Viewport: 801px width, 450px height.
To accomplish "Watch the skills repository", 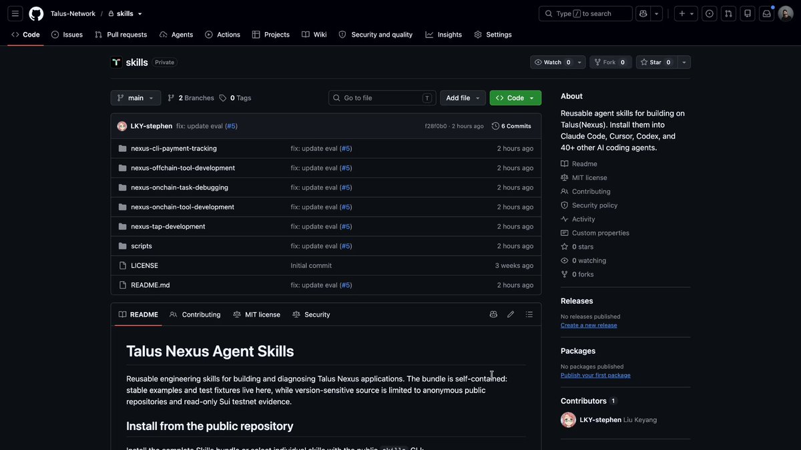I will click(553, 62).
